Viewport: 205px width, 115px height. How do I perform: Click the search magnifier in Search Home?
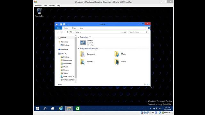147,32
